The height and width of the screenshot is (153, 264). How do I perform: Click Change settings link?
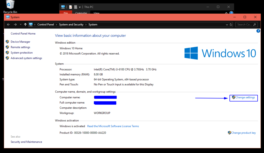point(245,97)
